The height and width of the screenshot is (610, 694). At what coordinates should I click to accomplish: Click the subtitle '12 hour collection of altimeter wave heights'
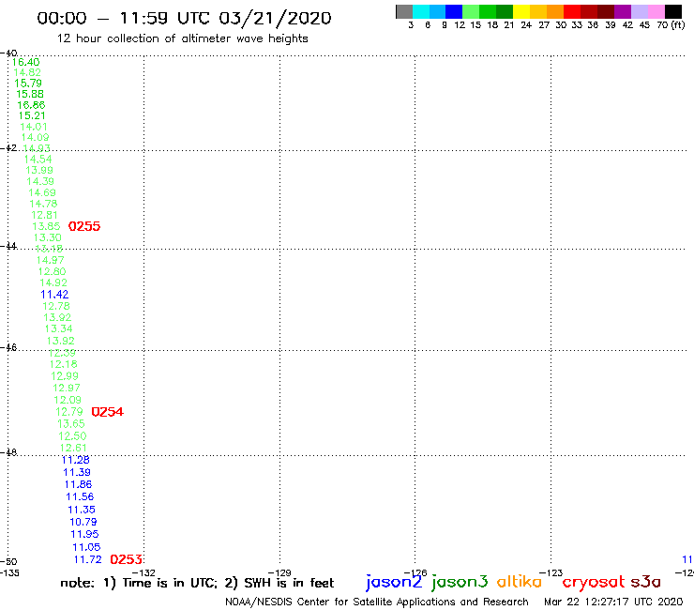(182, 38)
